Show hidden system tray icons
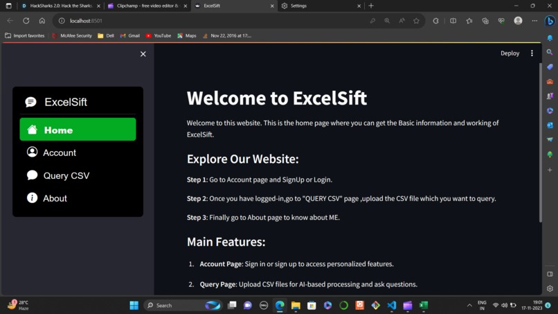Image resolution: width=558 pixels, height=314 pixels. coord(469,306)
